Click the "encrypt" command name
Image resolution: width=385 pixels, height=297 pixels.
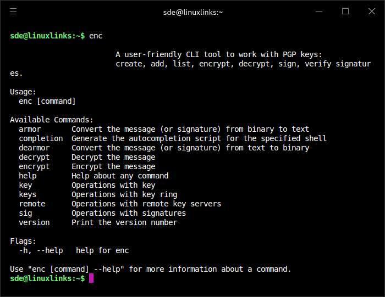[34, 166]
